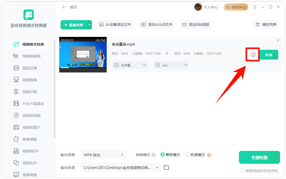Open settings gear for 系统重装.mp4
Viewport: 286px width, 179px height.
253,55
